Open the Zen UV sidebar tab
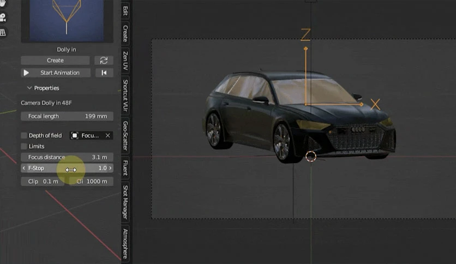The width and height of the screenshot is (456, 264). pyautogui.click(x=125, y=61)
